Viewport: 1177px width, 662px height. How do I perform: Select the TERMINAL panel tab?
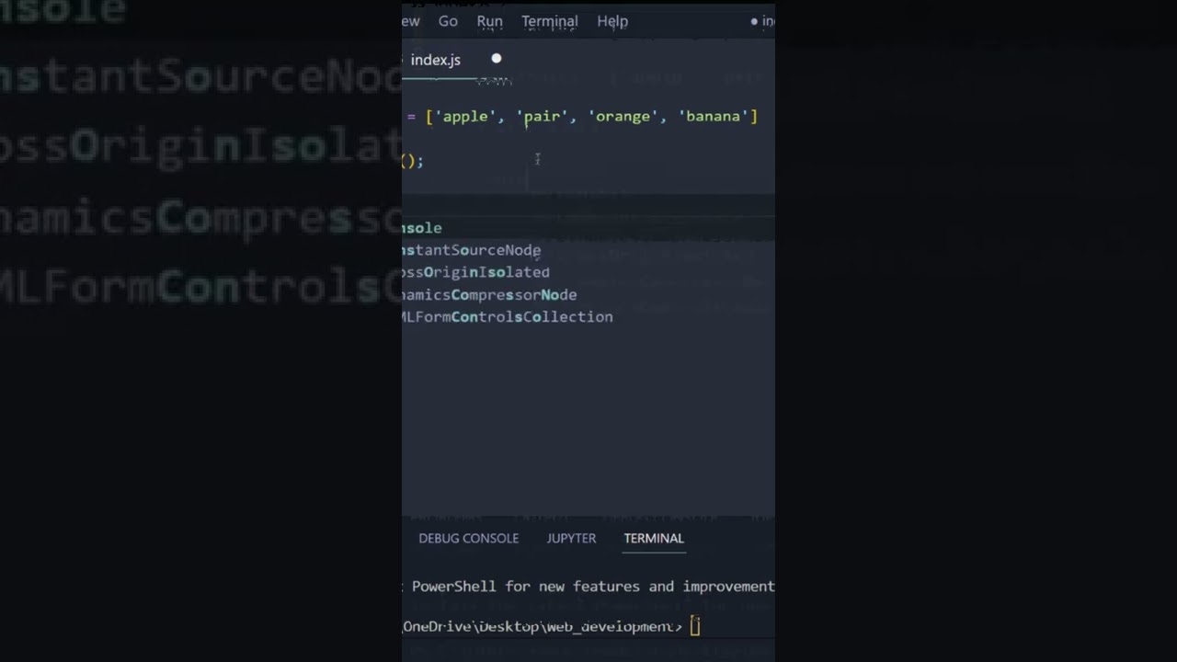(654, 538)
